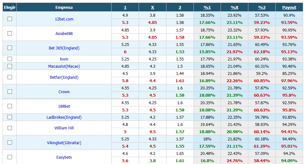Check the Bet 365(England) checkbox
Screen dimensions: 306x164
click(x=10, y=48)
